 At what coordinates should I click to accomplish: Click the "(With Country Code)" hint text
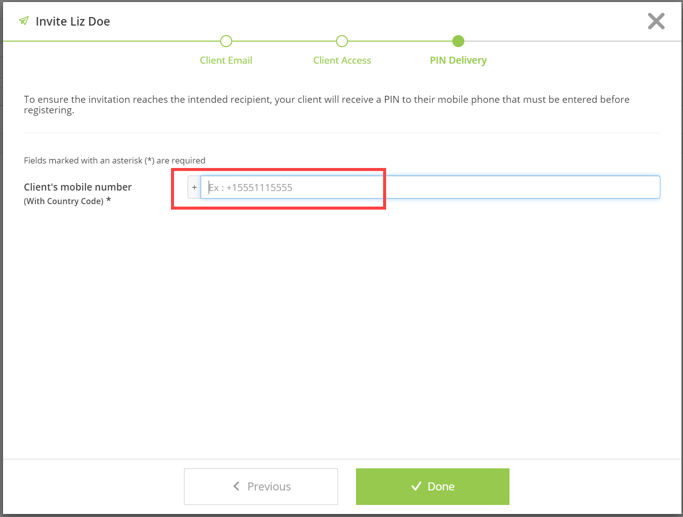point(64,201)
